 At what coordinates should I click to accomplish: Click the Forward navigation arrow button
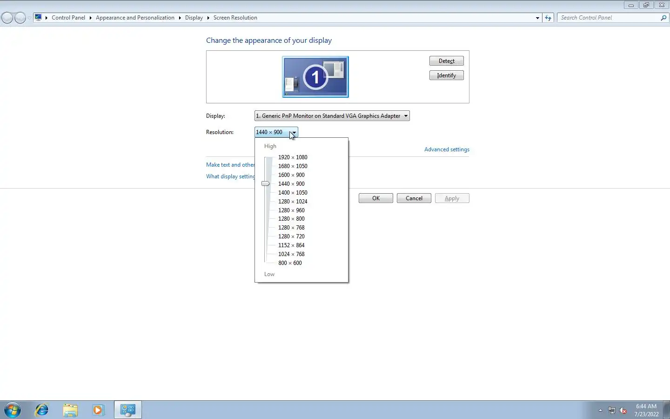tap(20, 18)
